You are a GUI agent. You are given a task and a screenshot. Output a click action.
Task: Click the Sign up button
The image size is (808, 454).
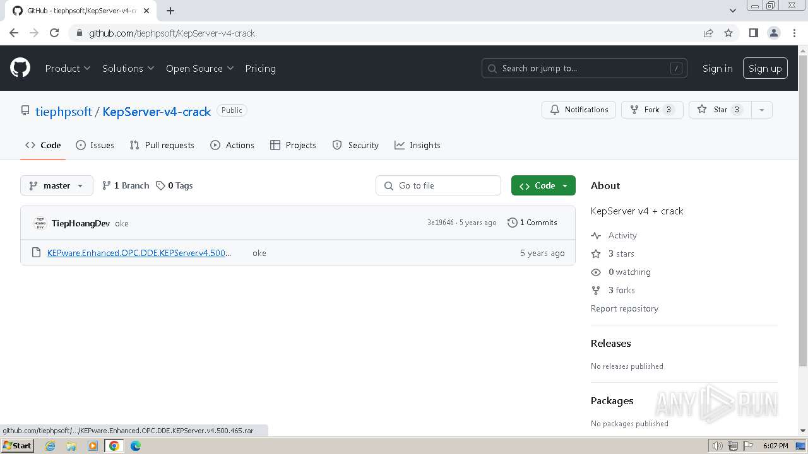click(765, 68)
